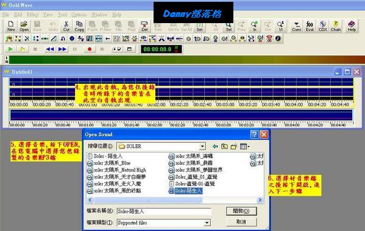Click the Chain effect icon
Image resolution: width=365 pixels, height=231 pixels.
point(335,26)
